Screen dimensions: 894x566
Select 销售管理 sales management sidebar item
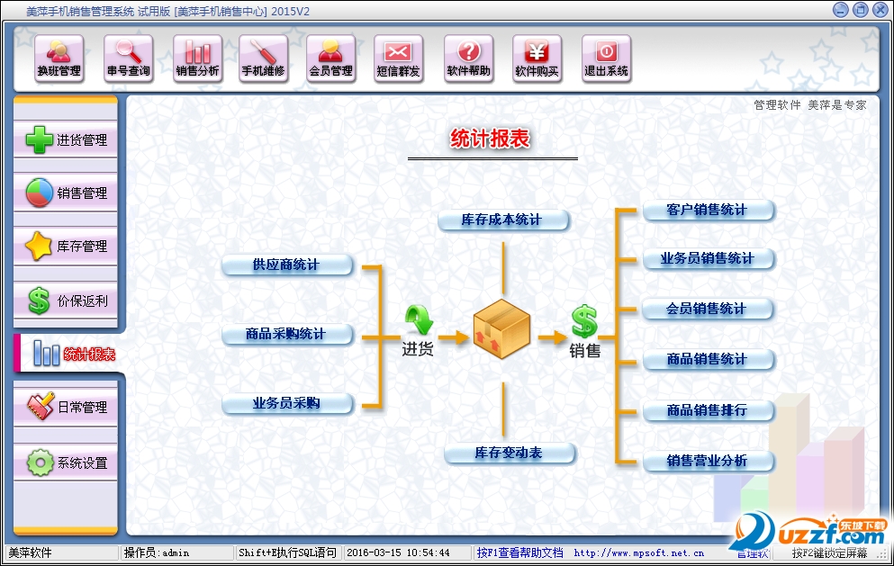tap(66, 193)
